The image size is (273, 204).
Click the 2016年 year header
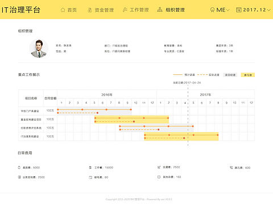[x=107, y=95]
